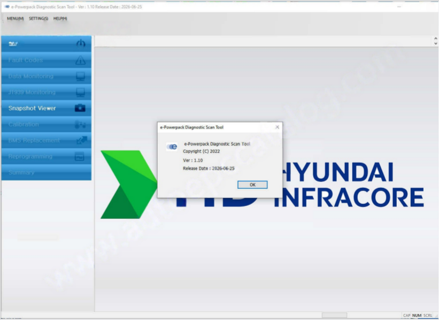Click the e-Powerpack logo icon in the dialog
439x320 pixels.
pyautogui.click(x=172, y=147)
